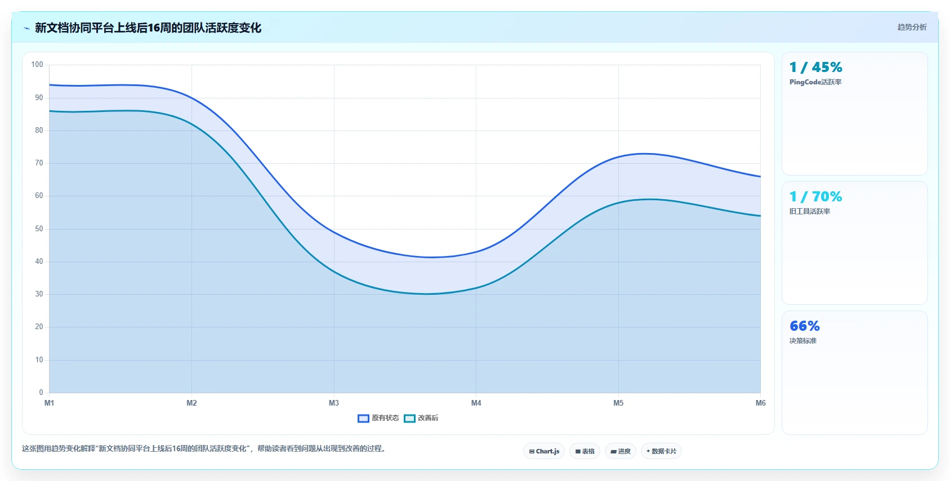Click the trend icon beside the title
Image resolution: width=950 pixels, height=481 pixels.
pos(26,28)
